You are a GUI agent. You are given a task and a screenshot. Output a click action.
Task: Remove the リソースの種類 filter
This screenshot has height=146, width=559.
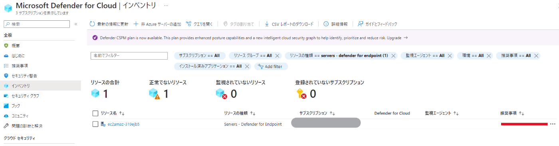click(393, 56)
